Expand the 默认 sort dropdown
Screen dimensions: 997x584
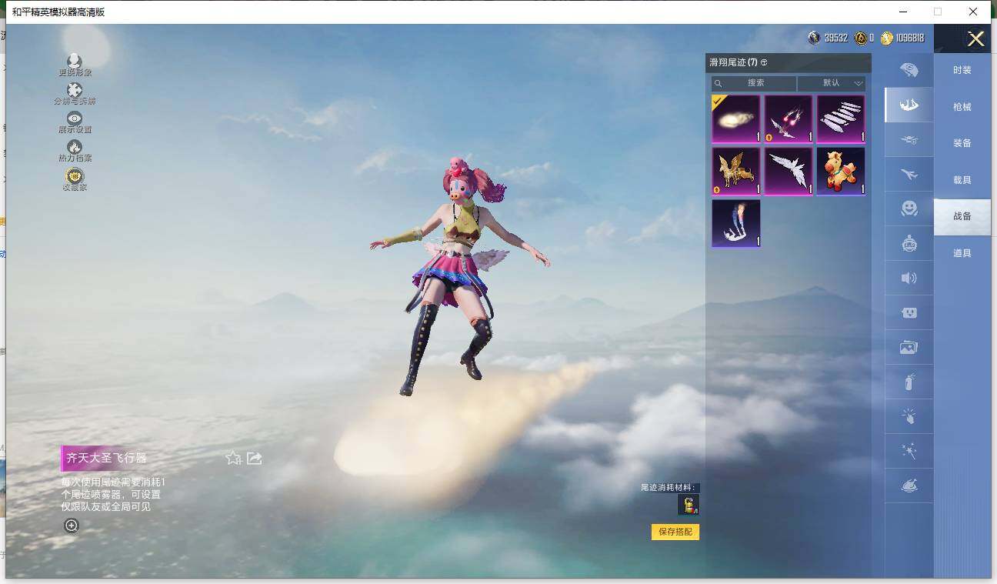tap(832, 83)
